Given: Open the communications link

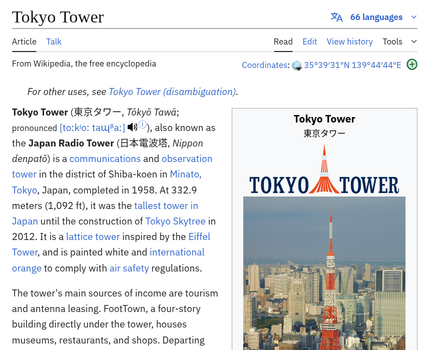Looking at the screenshot, I should click(105, 158).
